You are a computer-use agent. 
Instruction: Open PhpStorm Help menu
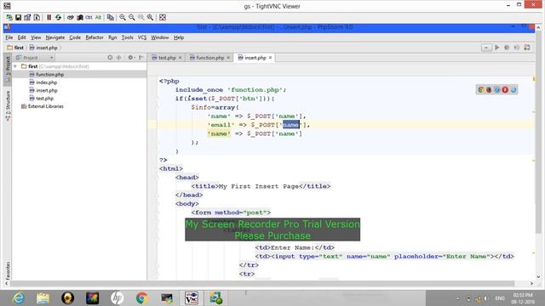[x=179, y=37]
